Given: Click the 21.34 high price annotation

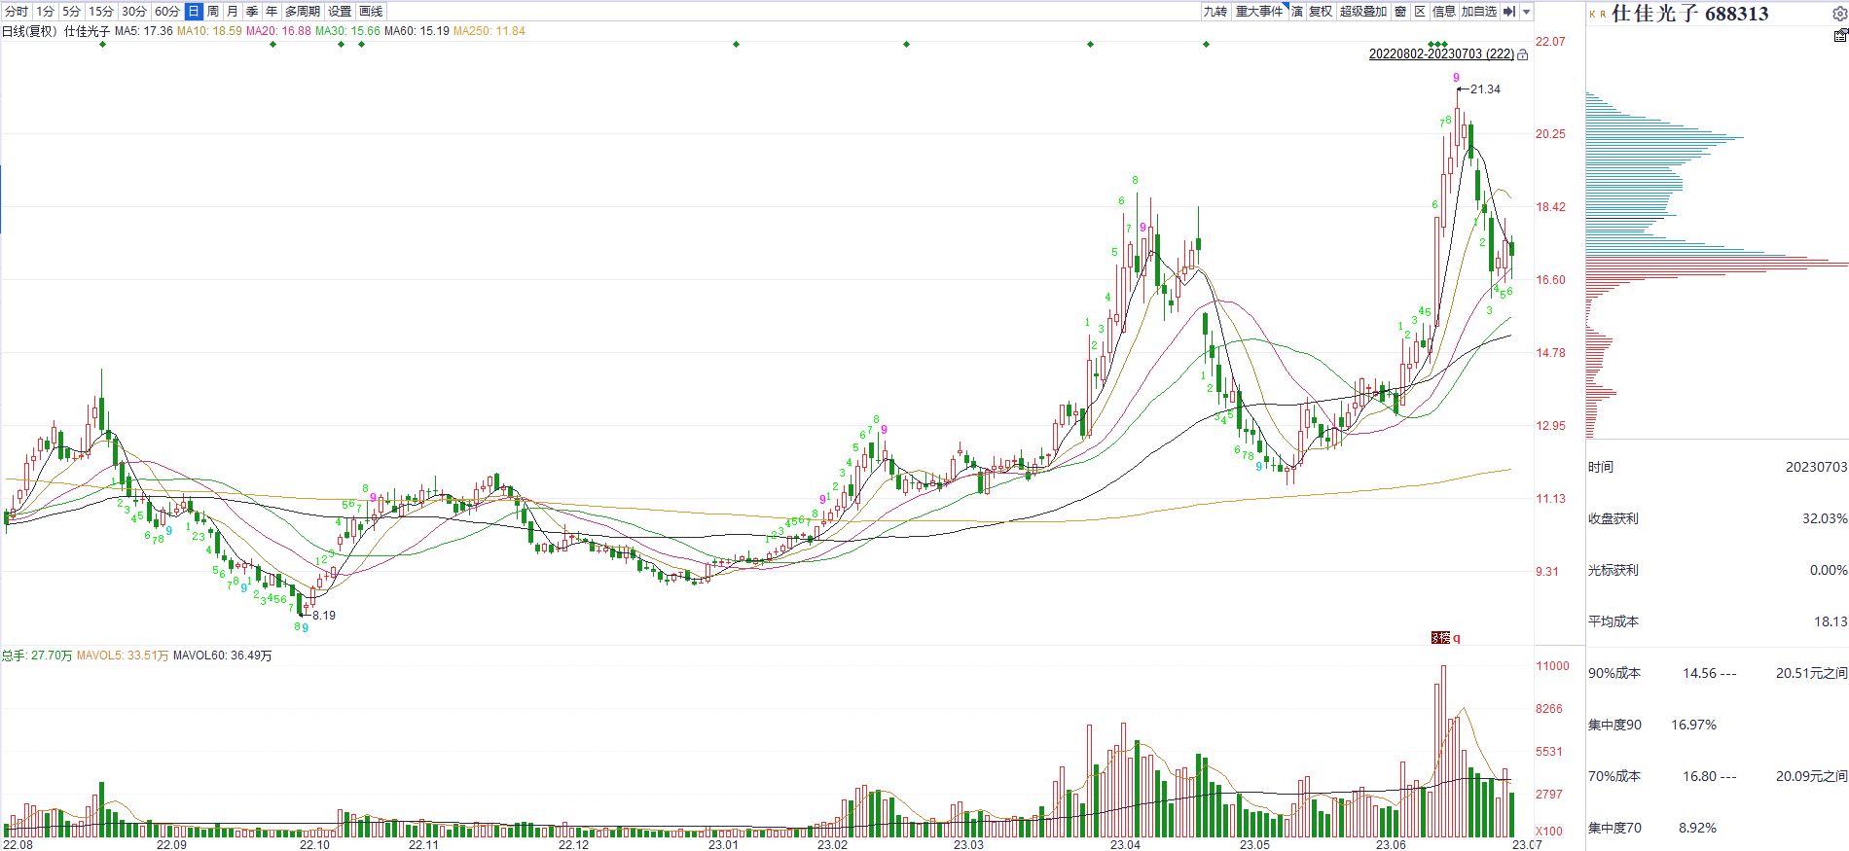Looking at the screenshot, I should [1485, 89].
